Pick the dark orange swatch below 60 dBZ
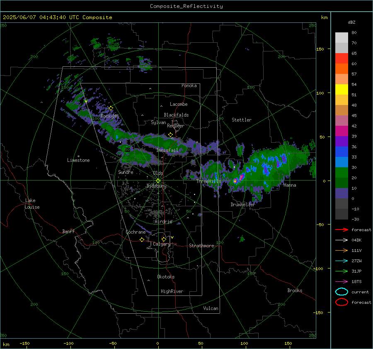The height and width of the screenshot is (349, 373). point(342,68)
